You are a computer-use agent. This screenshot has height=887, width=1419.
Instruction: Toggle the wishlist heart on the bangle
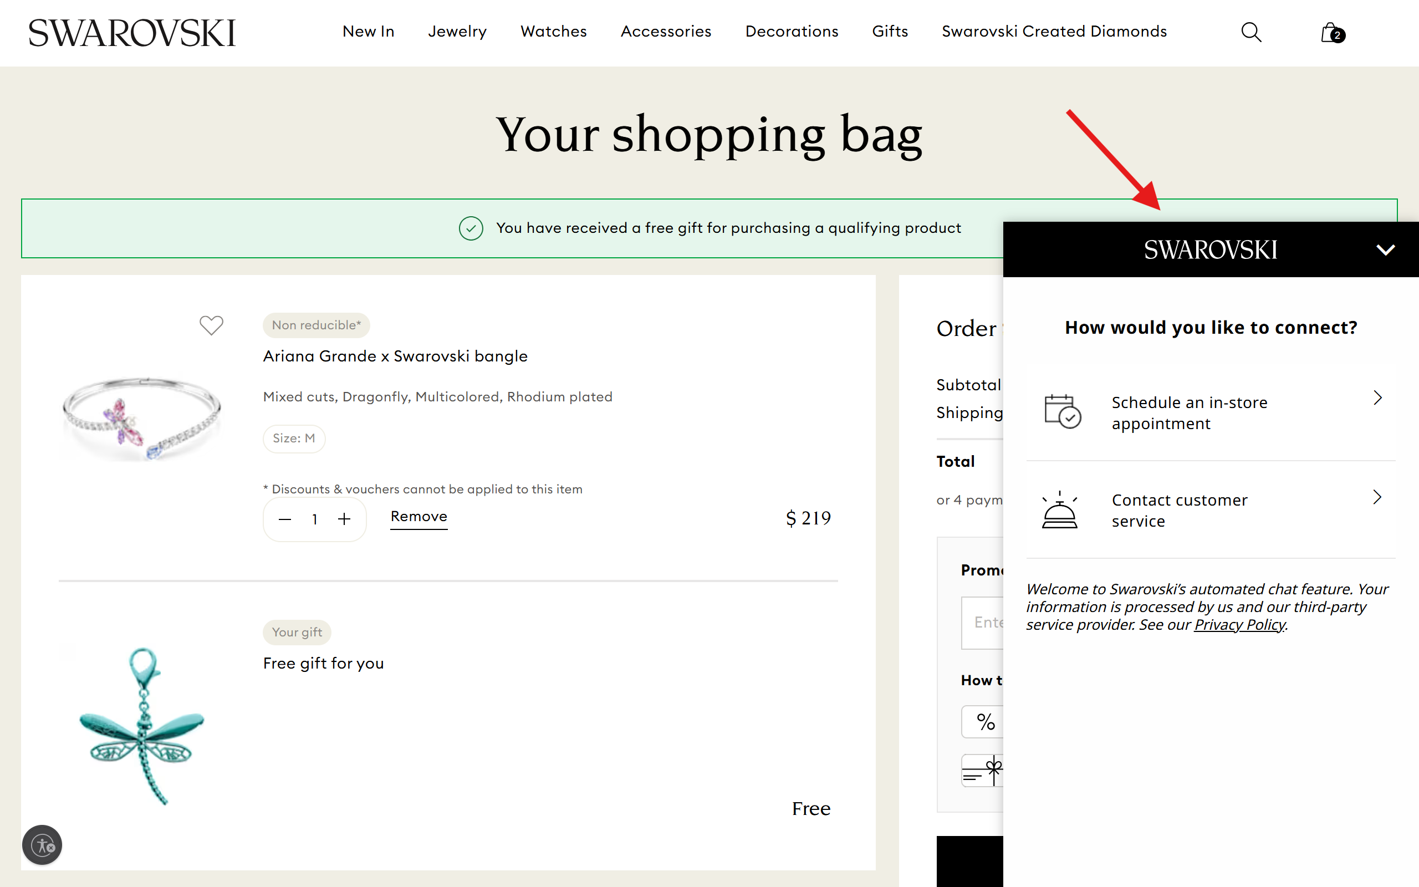(212, 325)
